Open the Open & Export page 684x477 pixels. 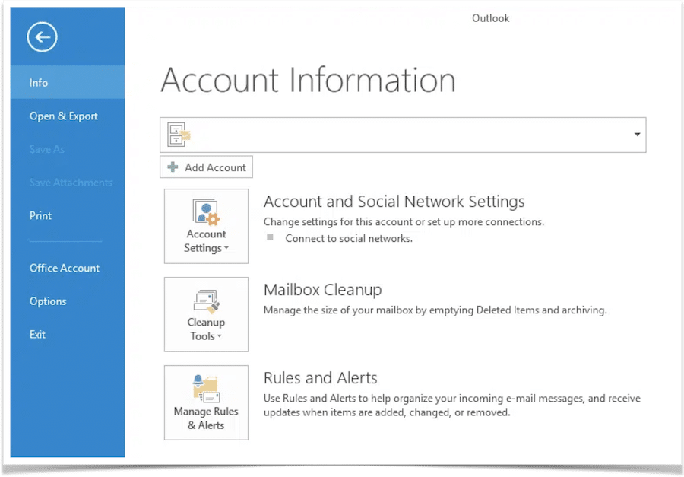(64, 116)
